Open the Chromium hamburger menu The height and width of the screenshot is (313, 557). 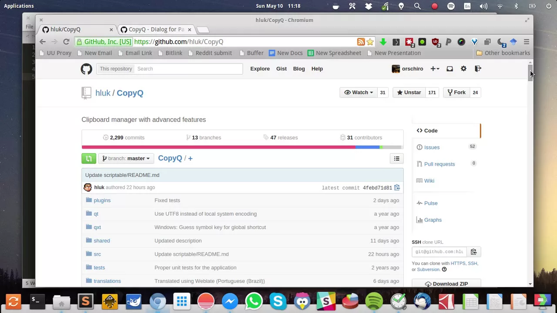coord(527,42)
